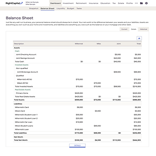This screenshot has width=156, height=156.
Task: Click the Joint column header
Action: (119, 44)
